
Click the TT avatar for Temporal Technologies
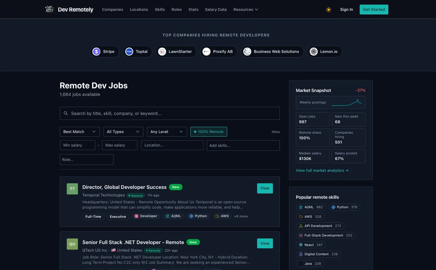coord(72,189)
